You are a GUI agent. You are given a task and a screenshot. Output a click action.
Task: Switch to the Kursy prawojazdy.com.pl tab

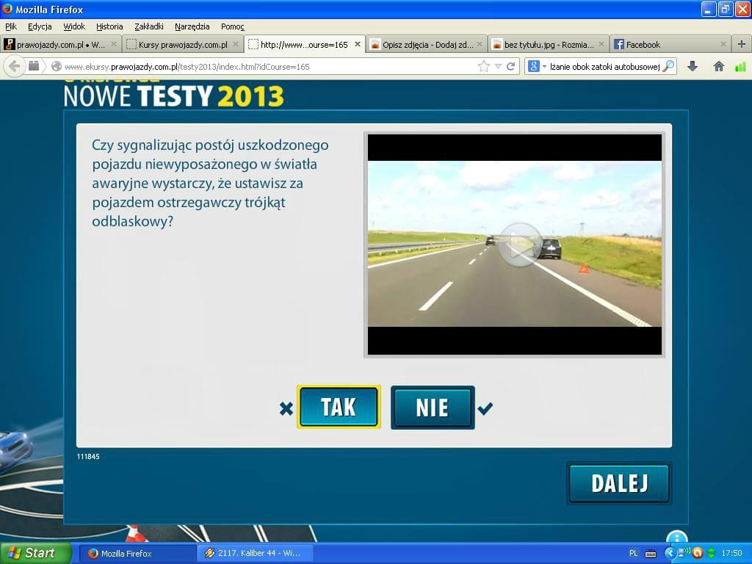click(x=183, y=44)
